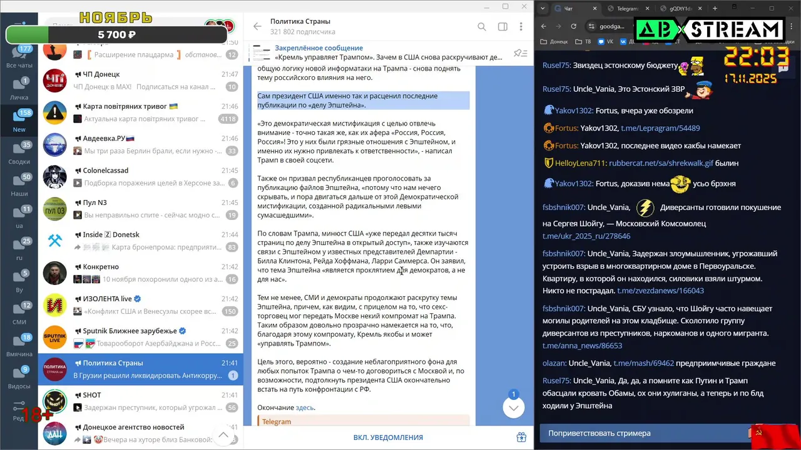Image resolution: width=801 pixels, height=450 pixels.
Task: Click the gift icon at the chat bottom
Action: [x=521, y=437]
